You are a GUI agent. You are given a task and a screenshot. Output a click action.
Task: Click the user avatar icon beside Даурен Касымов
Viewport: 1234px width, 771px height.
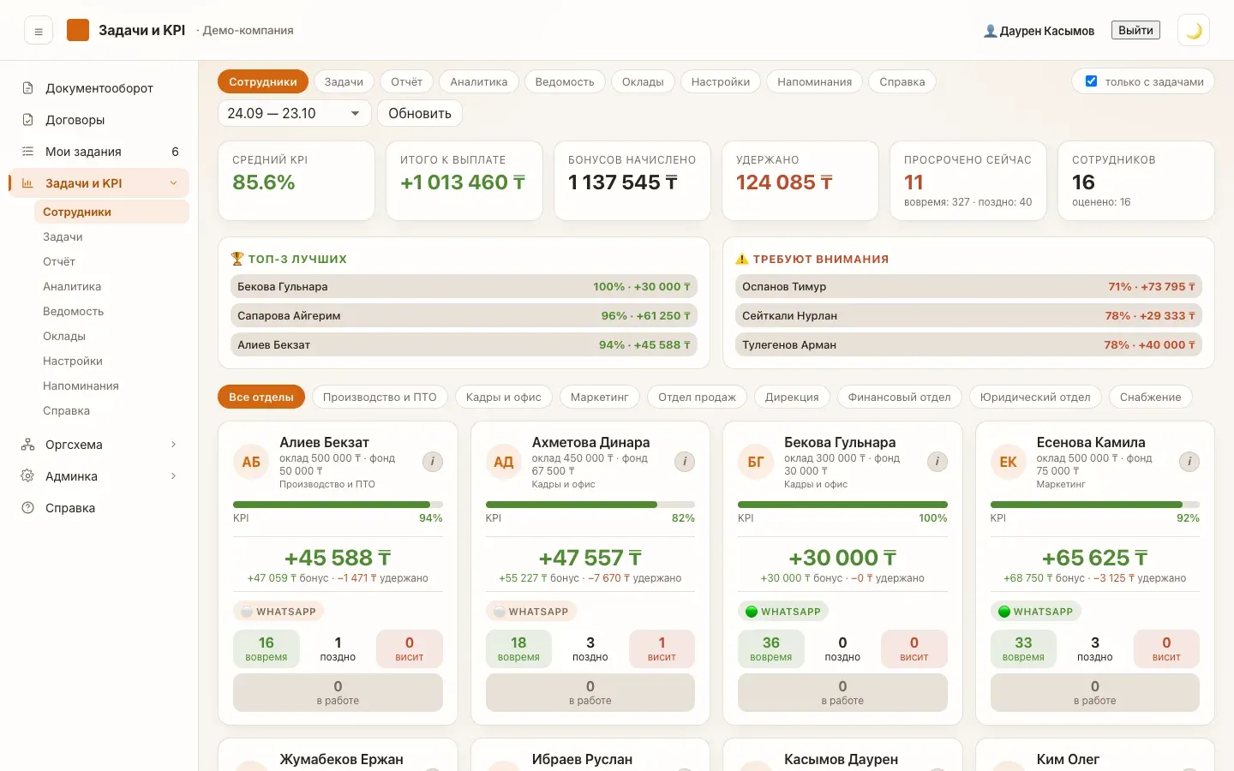click(990, 31)
